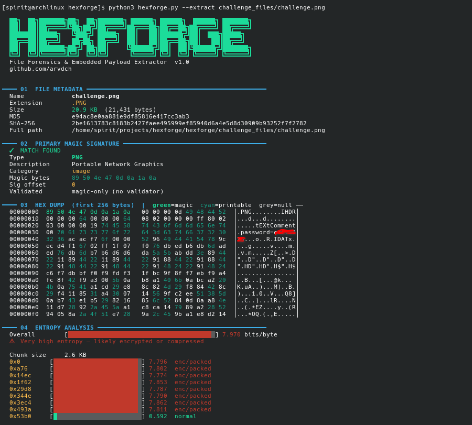Viewport: 472px width, 425px height.
Task: Click the entropy bar for chunk 0x0
Action: 97,362
